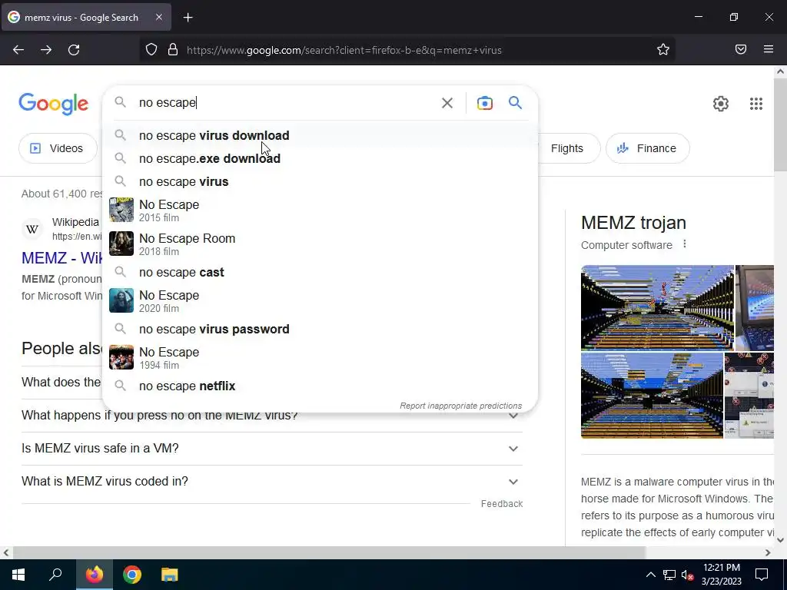Click the horizontal scrollbar thumb
The image size is (787, 590).
(x=329, y=553)
